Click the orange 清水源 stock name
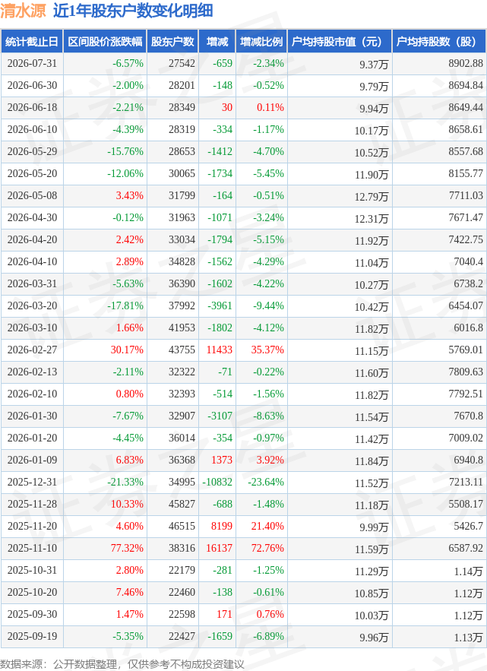487x671 pixels. (23, 11)
